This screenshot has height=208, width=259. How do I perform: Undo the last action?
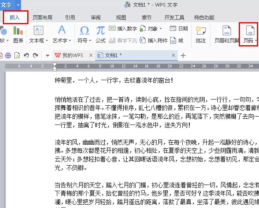click(26, 55)
